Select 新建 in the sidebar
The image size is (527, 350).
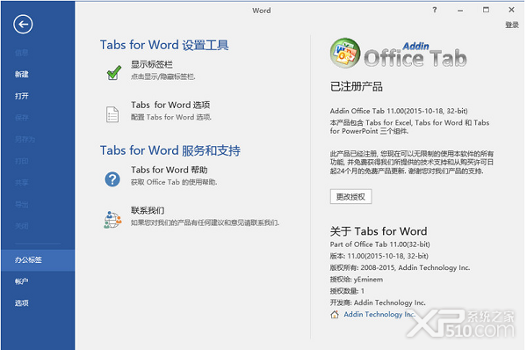click(x=21, y=75)
